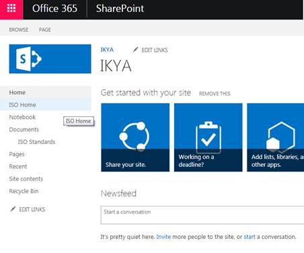Open the Notebook navigation link
The image size is (304, 253).
[22, 117]
